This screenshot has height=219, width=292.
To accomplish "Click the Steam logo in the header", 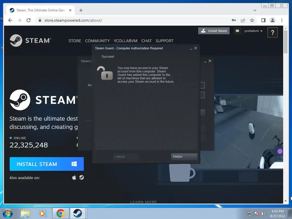I will [x=30, y=40].
